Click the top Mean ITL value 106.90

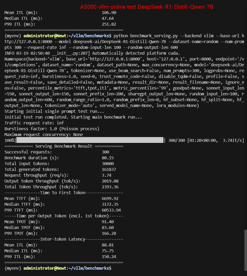point(109,12)
